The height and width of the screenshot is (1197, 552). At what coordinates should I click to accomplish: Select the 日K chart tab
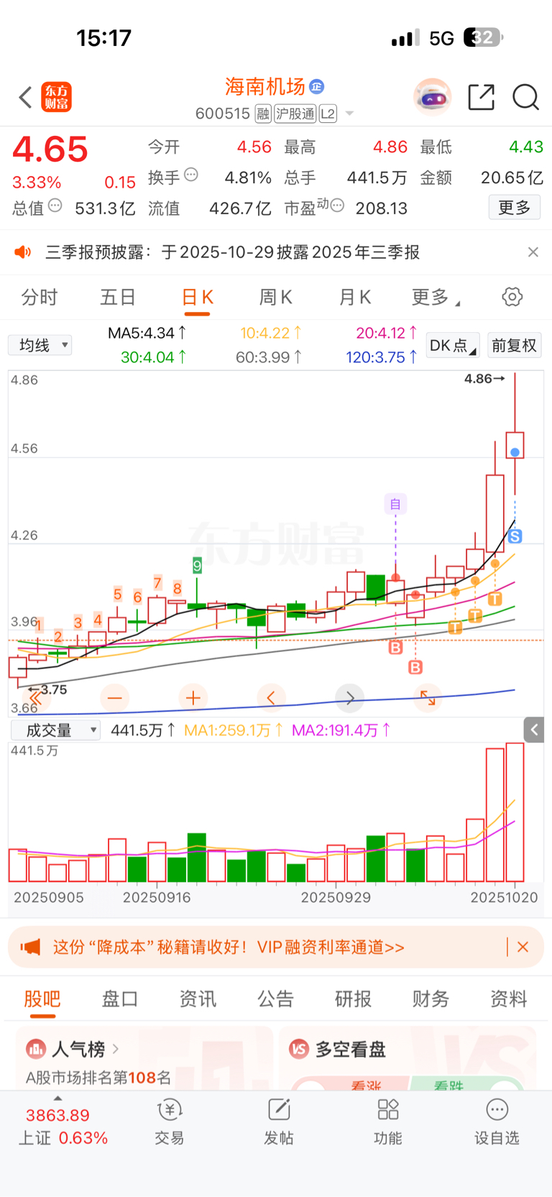point(198,297)
